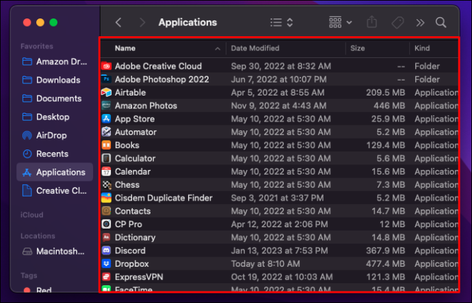The height and width of the screenshot is (303, 472).
Task: Click the Edit Tags icon
Action: [x=397, y=23]
